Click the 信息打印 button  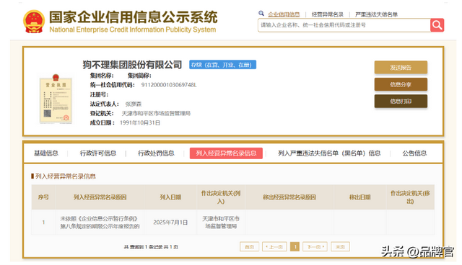tap(401, 102)
